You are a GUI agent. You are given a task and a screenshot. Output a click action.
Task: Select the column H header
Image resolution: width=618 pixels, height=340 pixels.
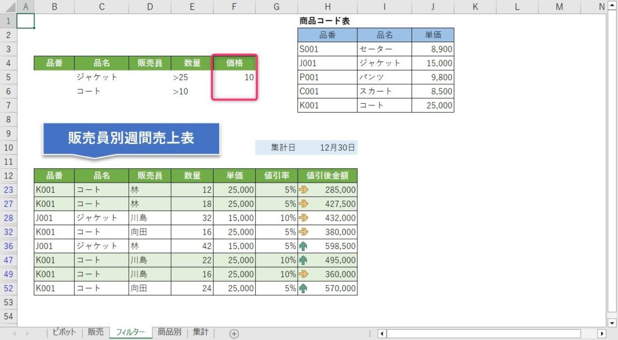click(327, 6)
